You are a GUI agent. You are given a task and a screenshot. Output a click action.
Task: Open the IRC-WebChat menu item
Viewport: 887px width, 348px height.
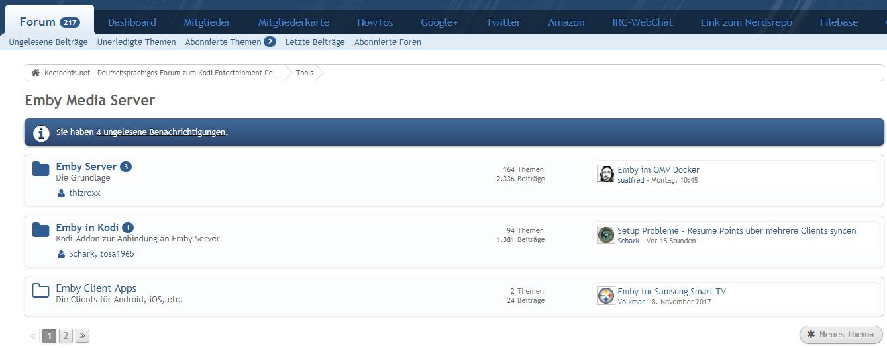click(x=643, y=22)
